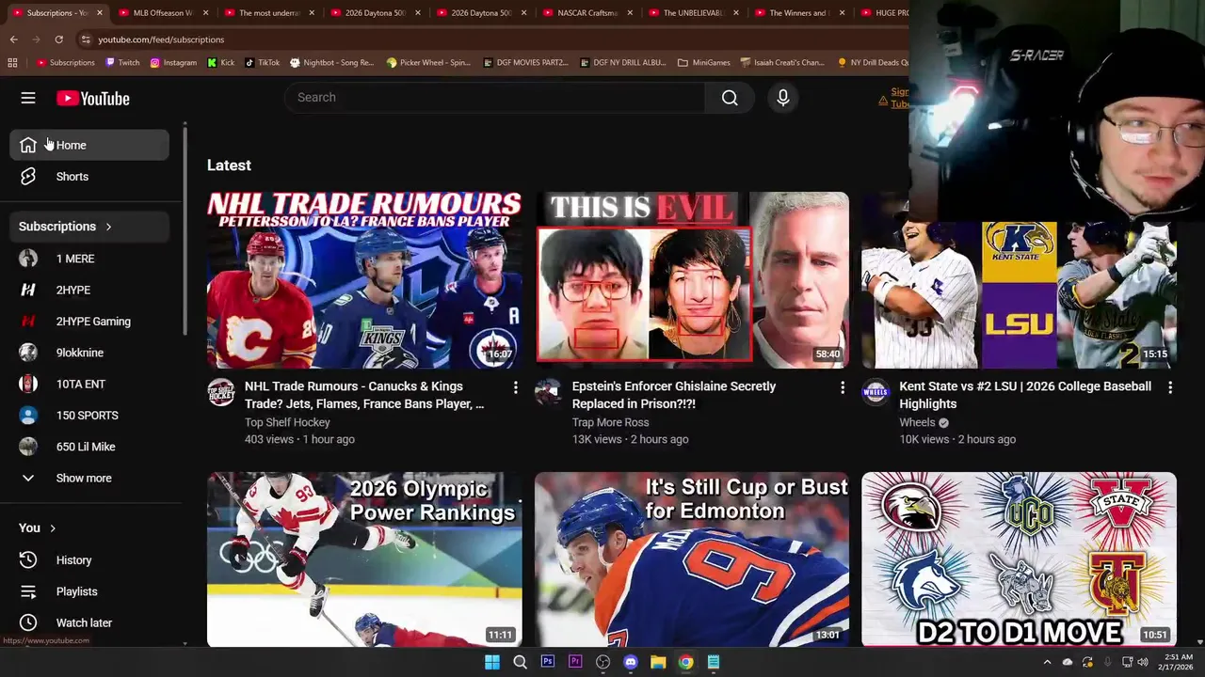The width and height of the screenshot is (1205, 677).
Task: Click the YouTube search field
Action: coord(494,98)
